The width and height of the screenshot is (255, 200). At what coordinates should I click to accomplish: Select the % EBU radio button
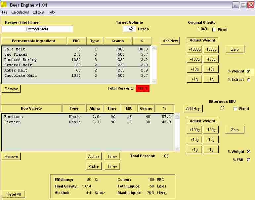tap(248, 160)
